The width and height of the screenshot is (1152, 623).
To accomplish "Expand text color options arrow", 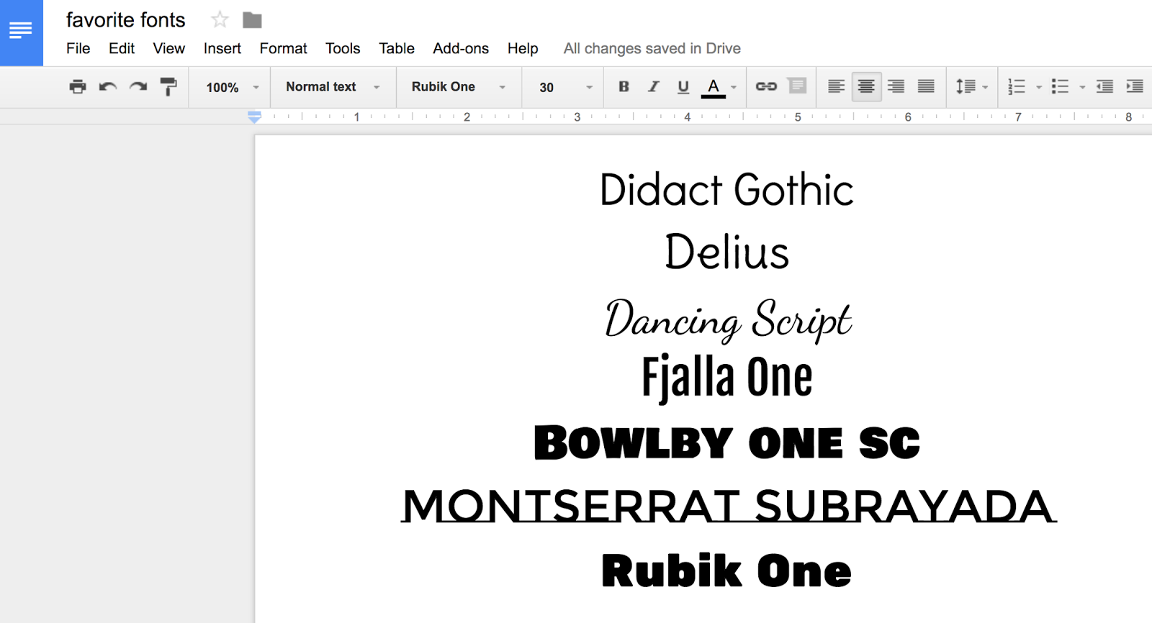I will 734,87.
